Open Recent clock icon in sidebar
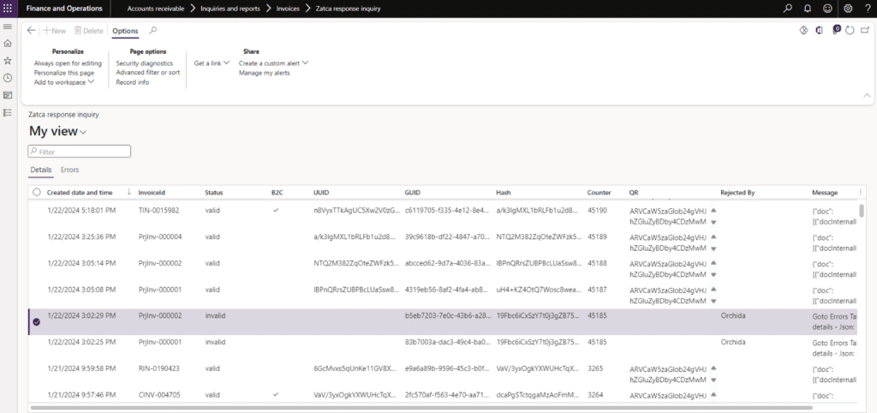The width and height of the screenshot is (877, 413). coord(7,78)
